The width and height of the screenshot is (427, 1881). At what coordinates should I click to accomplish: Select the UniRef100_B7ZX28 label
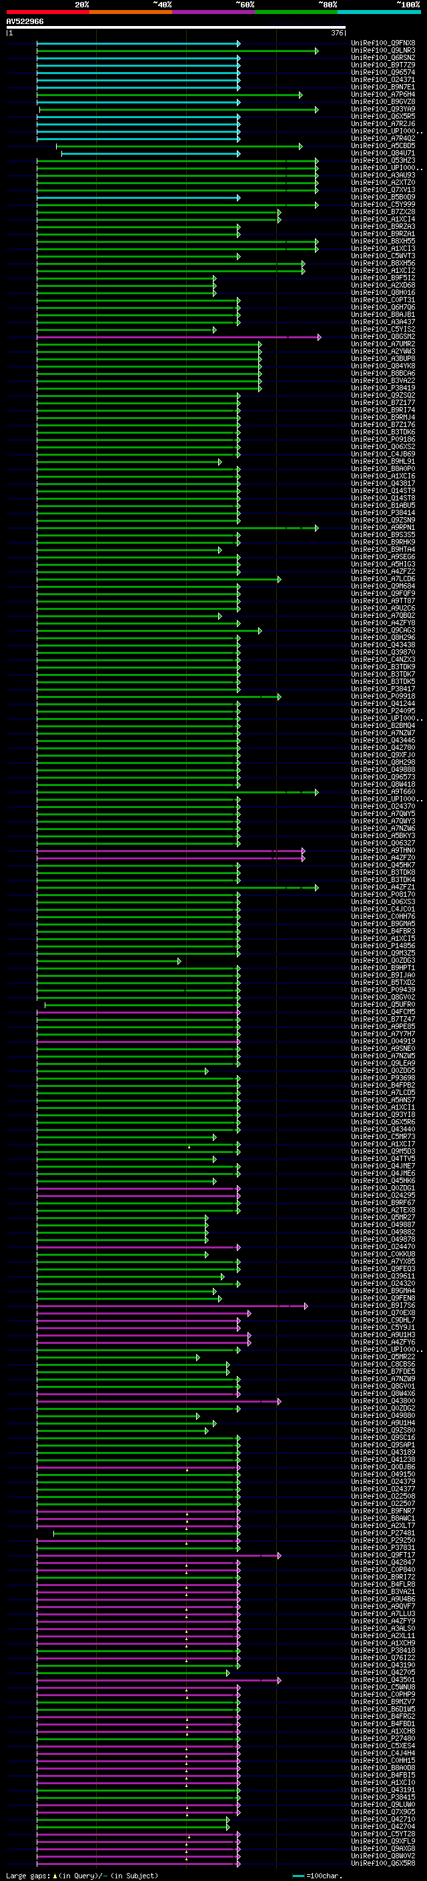click(383, 212)
